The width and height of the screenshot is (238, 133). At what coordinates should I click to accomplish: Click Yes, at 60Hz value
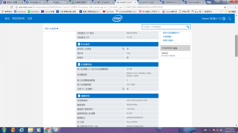132,122
